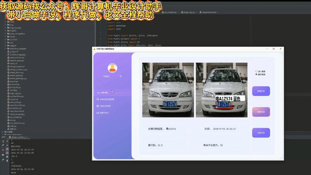
Task: Click the wrench settings icon in Run panel
Action: [3, 145]
